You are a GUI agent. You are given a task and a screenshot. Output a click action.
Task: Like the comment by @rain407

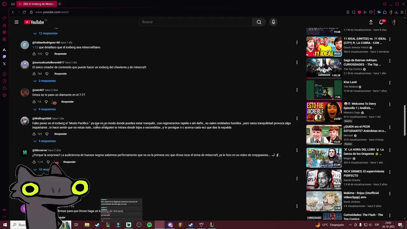tap(34, 102)
